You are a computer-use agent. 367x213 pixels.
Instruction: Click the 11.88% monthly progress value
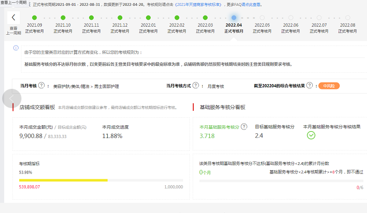(112, 136)
